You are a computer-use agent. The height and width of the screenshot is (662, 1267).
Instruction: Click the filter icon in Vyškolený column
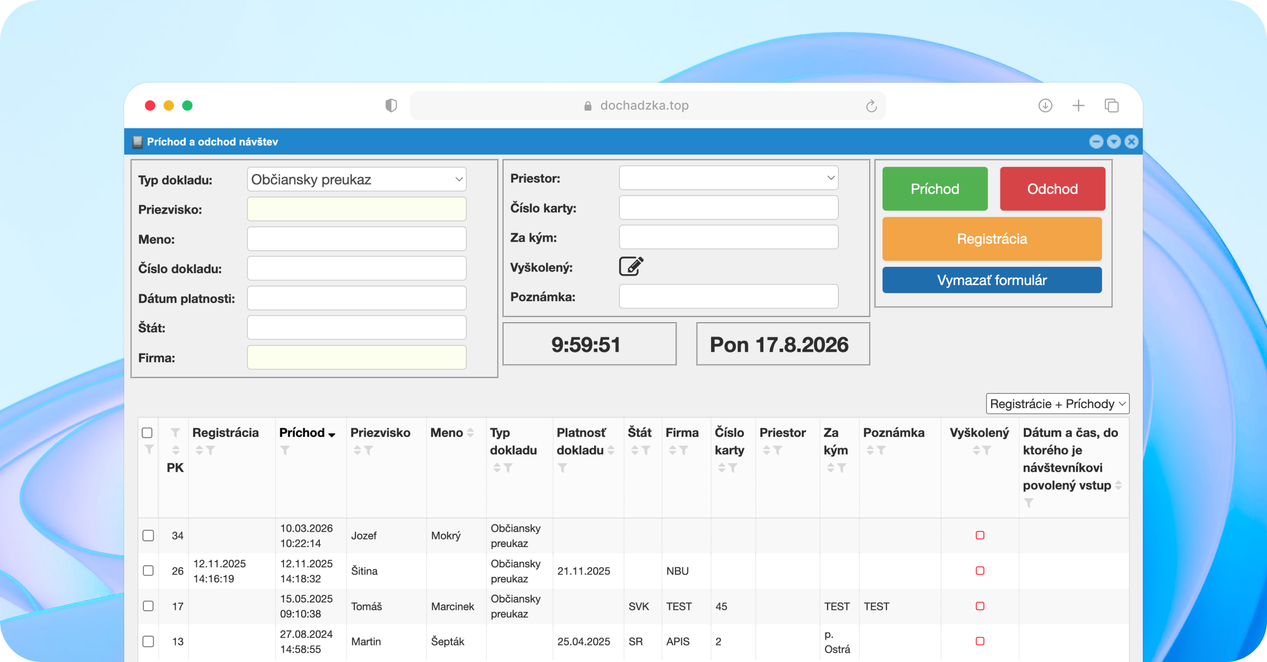(x=987, y=450)
